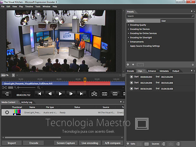Image resolution: width=196 pixels, height=147 pixels.
Task: Open the Presets panel gear options
Action: pos(128,65)
